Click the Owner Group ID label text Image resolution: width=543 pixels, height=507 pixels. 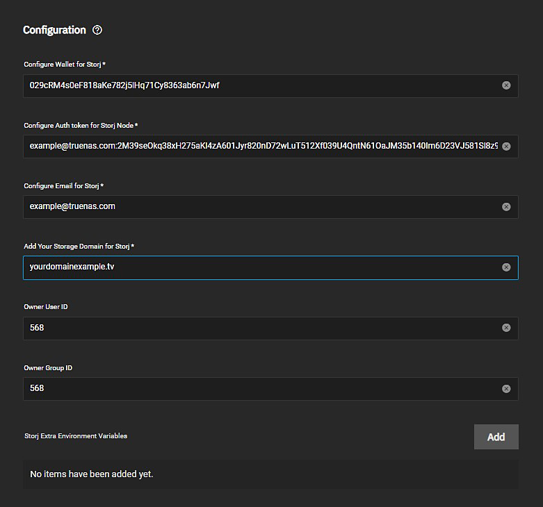(x=48, y=368)
